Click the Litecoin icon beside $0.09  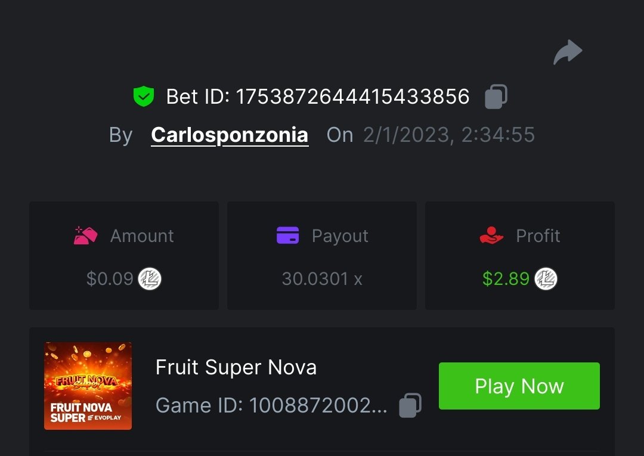point(150,279)
